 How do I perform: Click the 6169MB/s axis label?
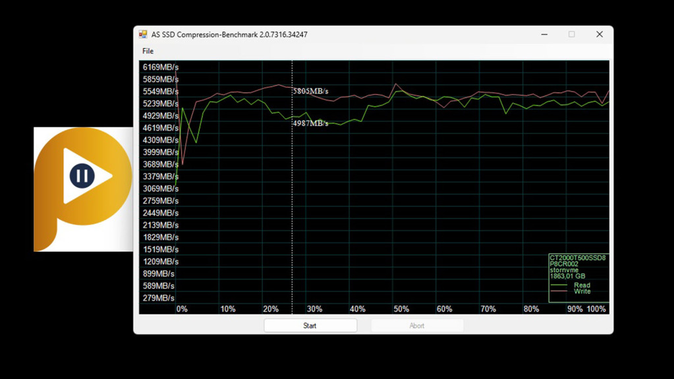[x=160, y=67]
